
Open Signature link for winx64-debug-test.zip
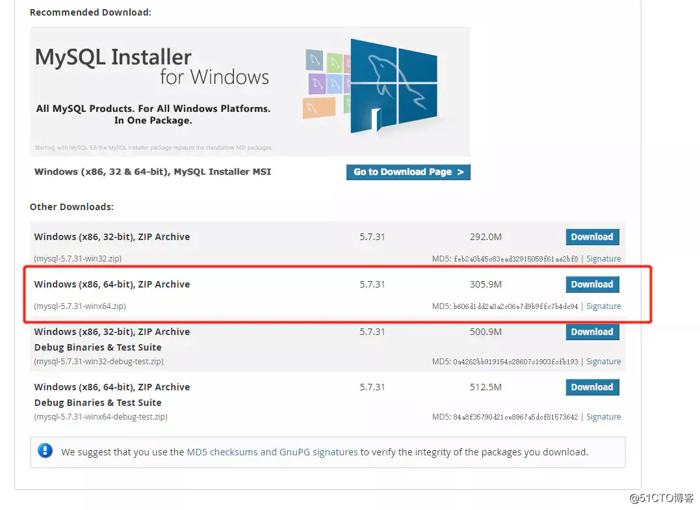[604, 417]
